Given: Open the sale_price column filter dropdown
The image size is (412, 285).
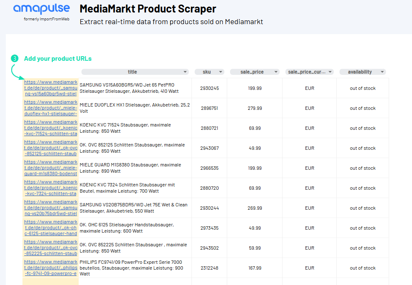Looking at the screenshot, I should (276, 72).
